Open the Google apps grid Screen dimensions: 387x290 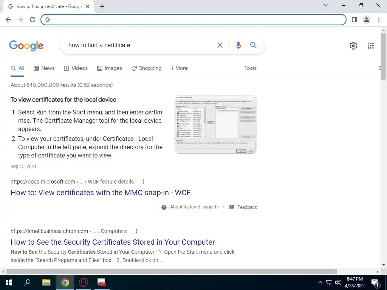pos(370,46)
